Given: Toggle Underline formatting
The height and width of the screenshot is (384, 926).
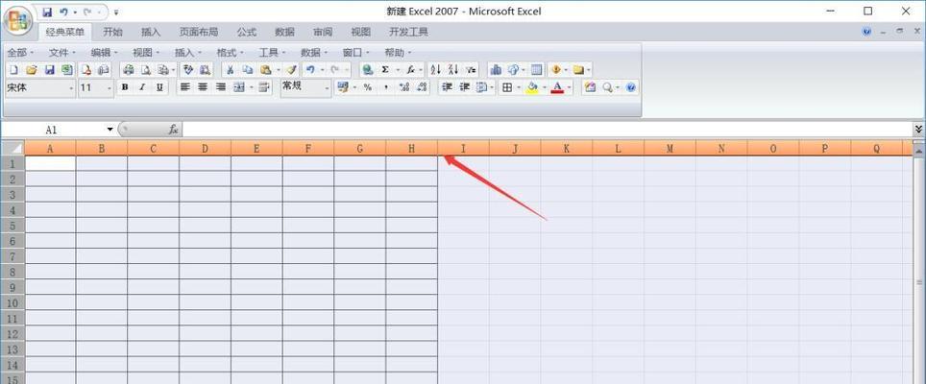Looking at the screenshot, I should click(x=159, y=87).
